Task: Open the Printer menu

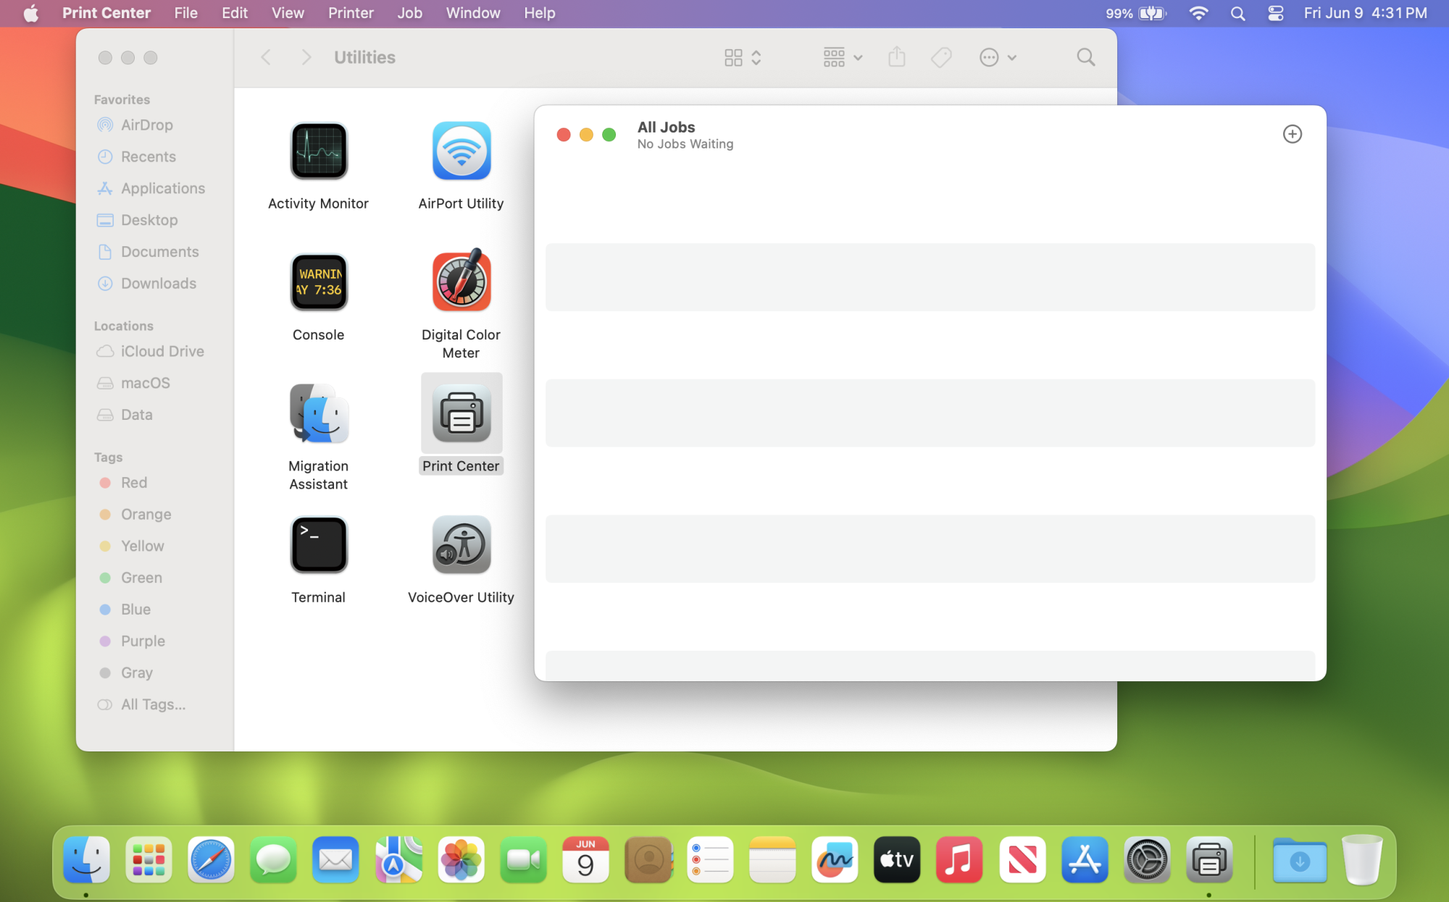Action: click(351, 13)
